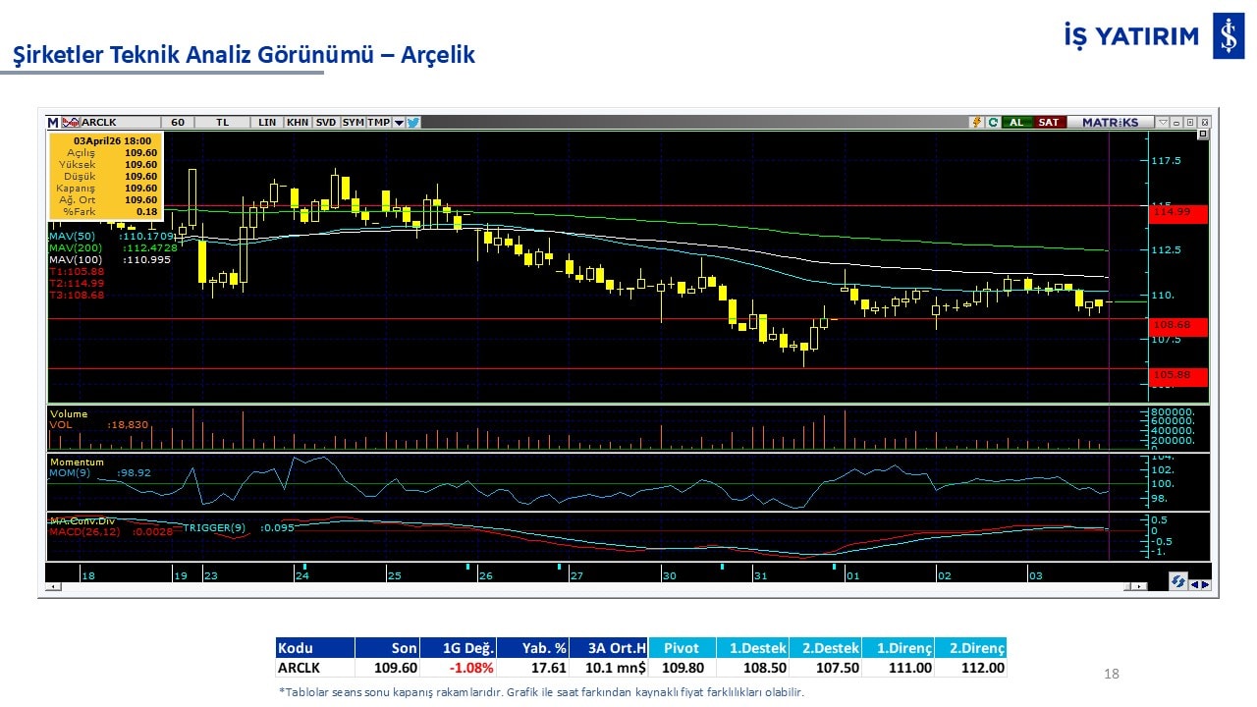This screenshot has width=1257, height=707.
Task: Select the SYM toolbar item
Action: point(353,123)
